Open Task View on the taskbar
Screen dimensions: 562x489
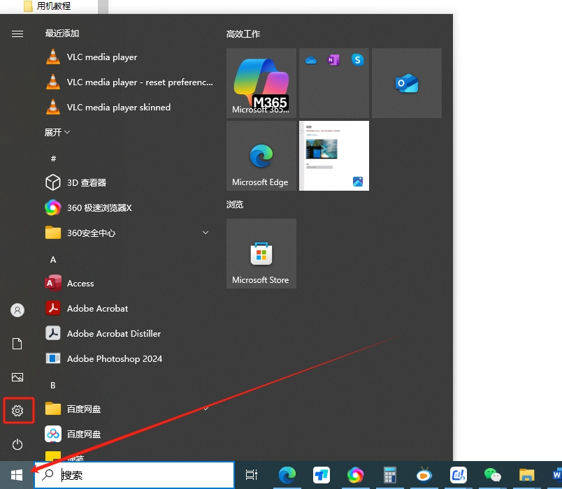point(251,475)
